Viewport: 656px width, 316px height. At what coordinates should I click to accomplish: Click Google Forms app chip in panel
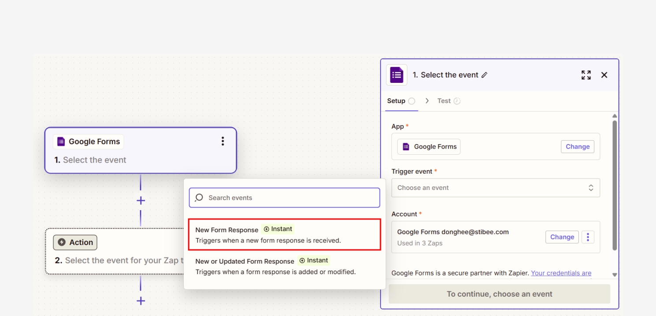click(x=429, y=147)
